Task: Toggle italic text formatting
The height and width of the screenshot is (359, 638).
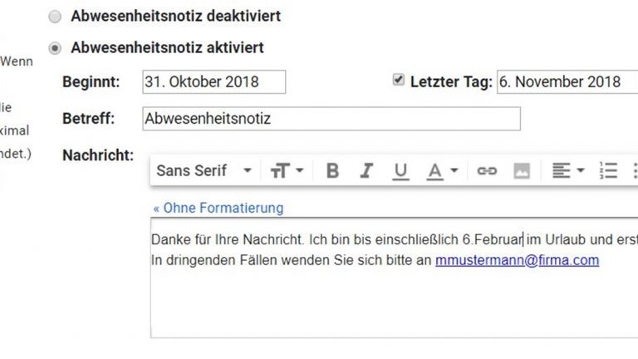Action: click(x=366, y=171)
